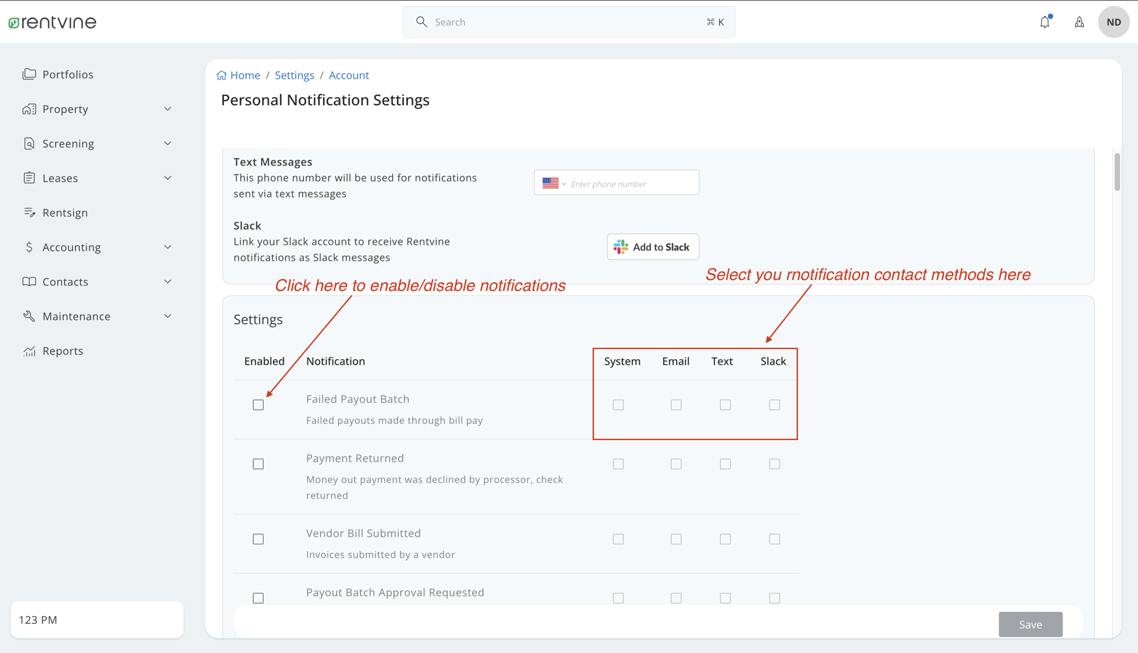Select the Rentsign sidebar icon
Screen dimensions: 1138x653
29,212
